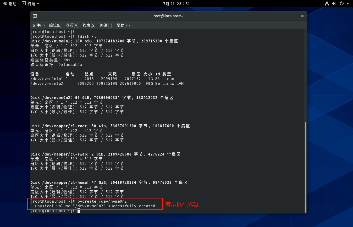Expand the system menu dropdown arrow
This screenshot has width=353, height=227.
(x=348, y=4)
